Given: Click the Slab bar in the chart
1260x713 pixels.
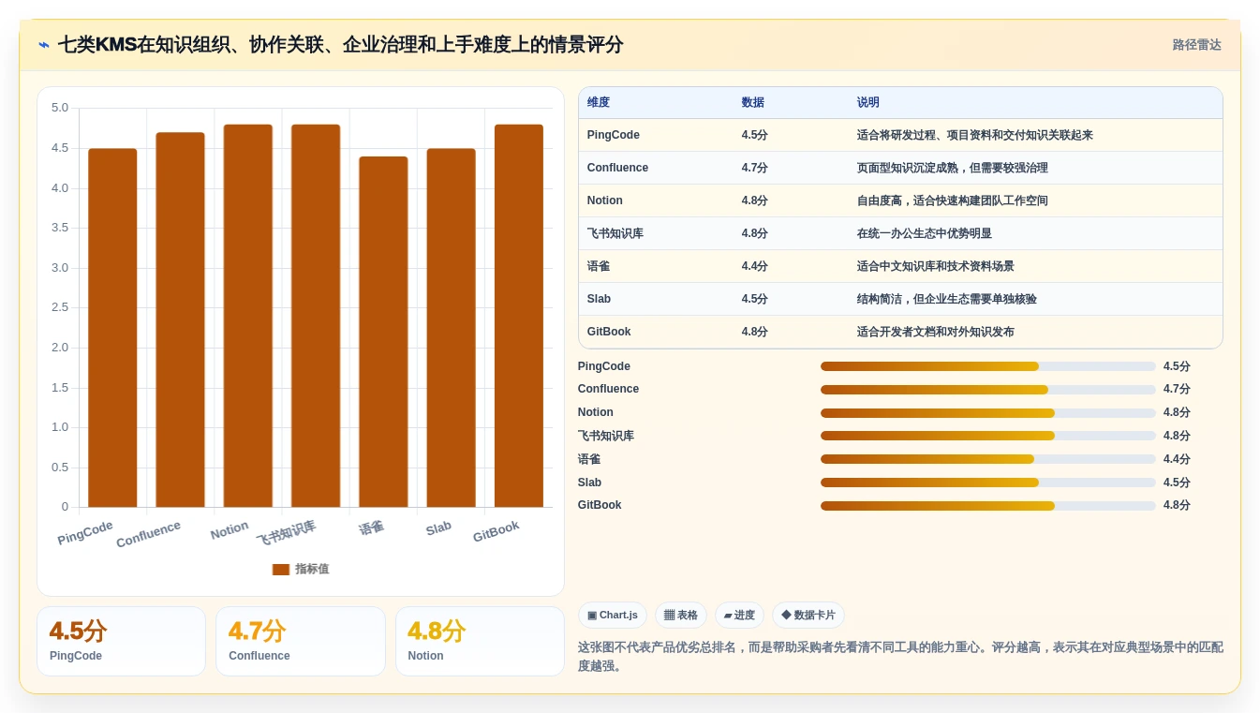Looking at the screenshot, I should [x=451, y=328].
